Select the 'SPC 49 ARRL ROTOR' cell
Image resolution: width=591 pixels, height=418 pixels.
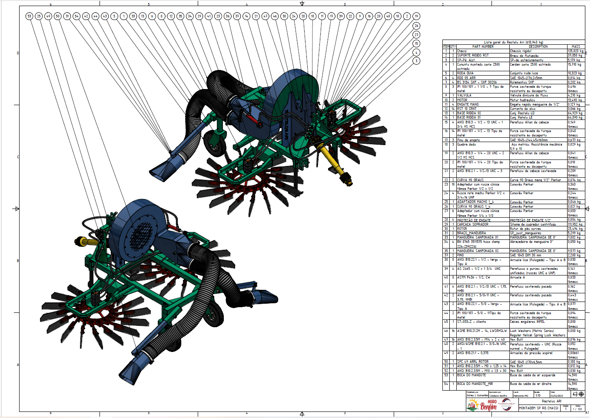[483, 362]
